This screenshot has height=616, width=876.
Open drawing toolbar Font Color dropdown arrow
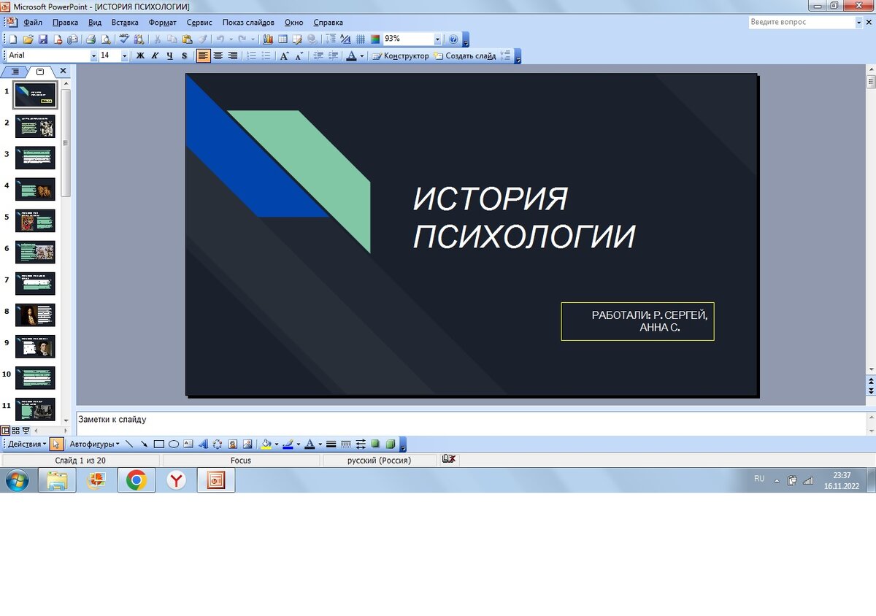320,444
